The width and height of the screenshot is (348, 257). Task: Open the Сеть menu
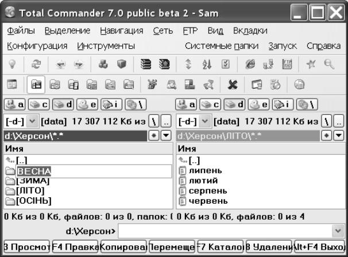pos(163,31)
